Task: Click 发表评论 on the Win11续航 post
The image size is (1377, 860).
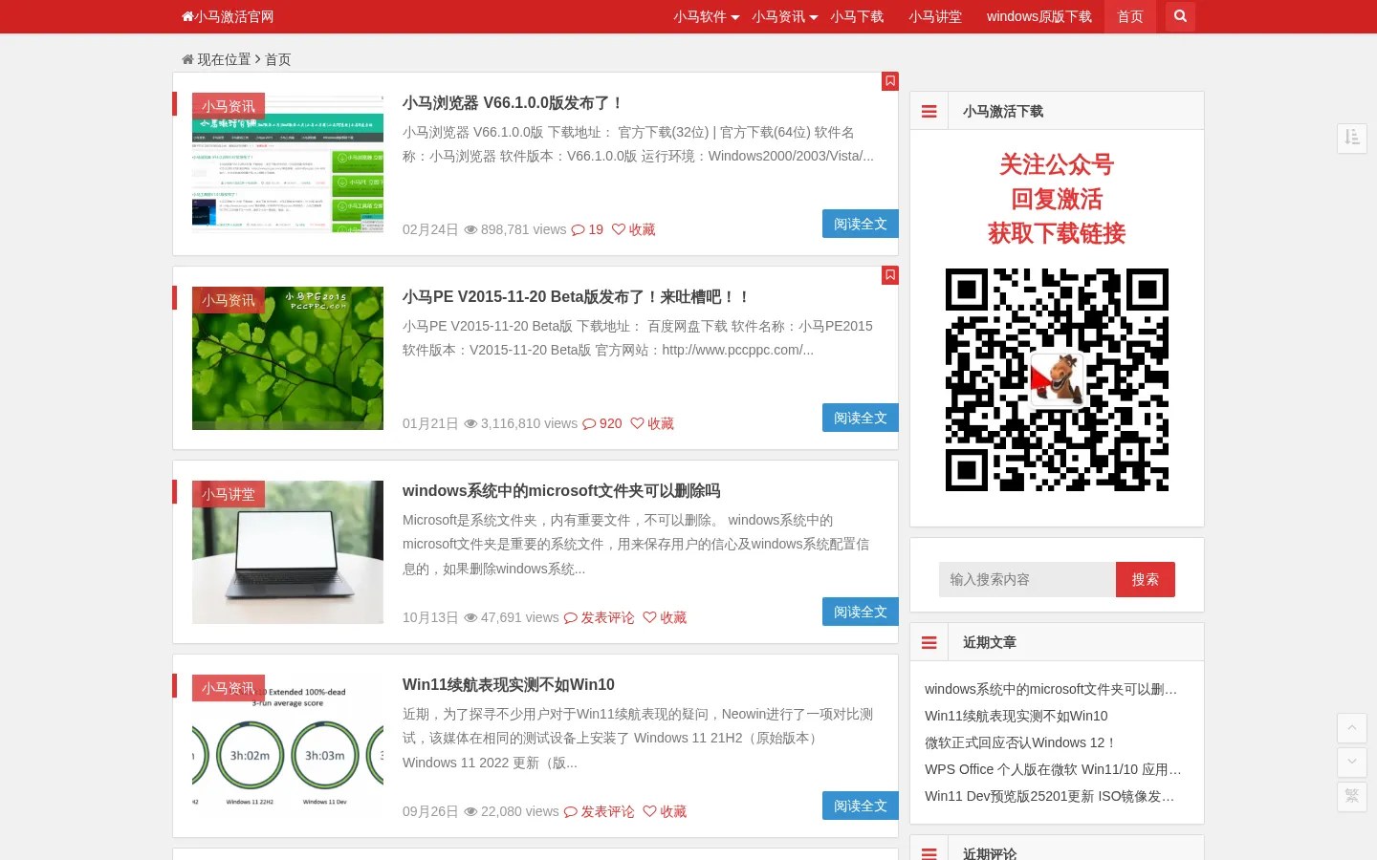Action: [x=600, y=811]
